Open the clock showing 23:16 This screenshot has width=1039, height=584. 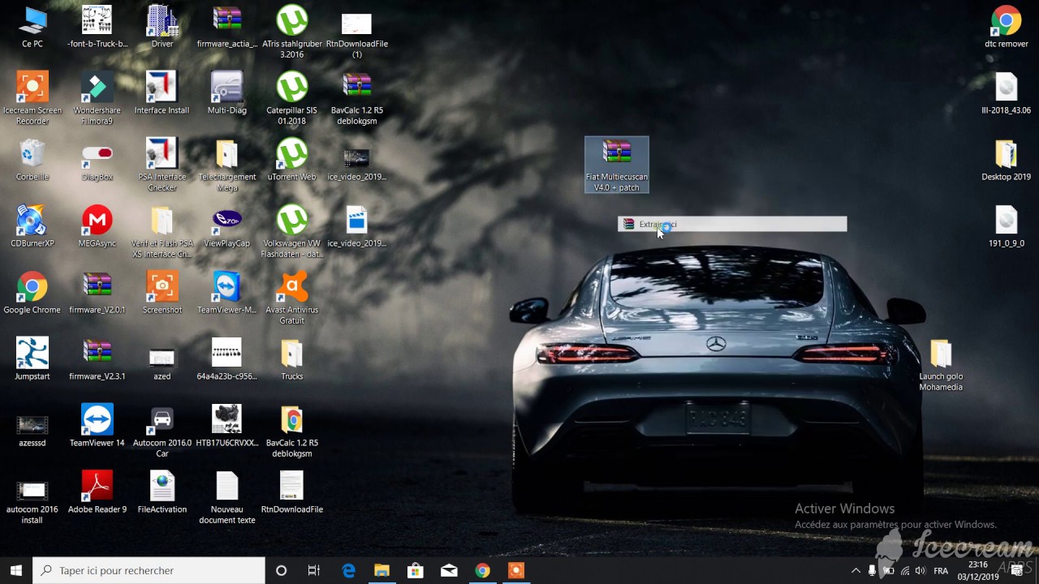coord(977,570)
